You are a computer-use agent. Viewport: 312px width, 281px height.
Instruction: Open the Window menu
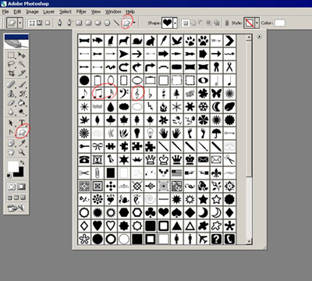113,12
